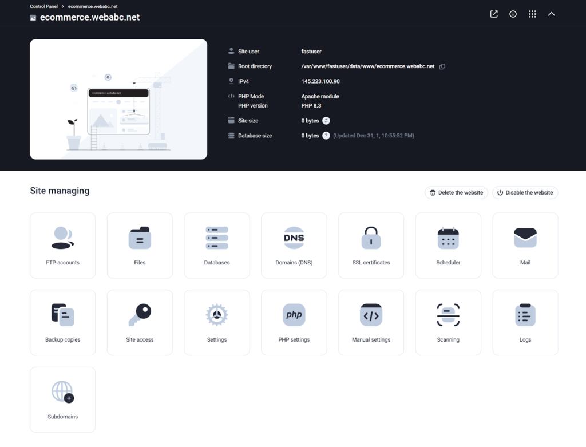
Task: Open the Subdomains tile
Action: coord(62,399)
